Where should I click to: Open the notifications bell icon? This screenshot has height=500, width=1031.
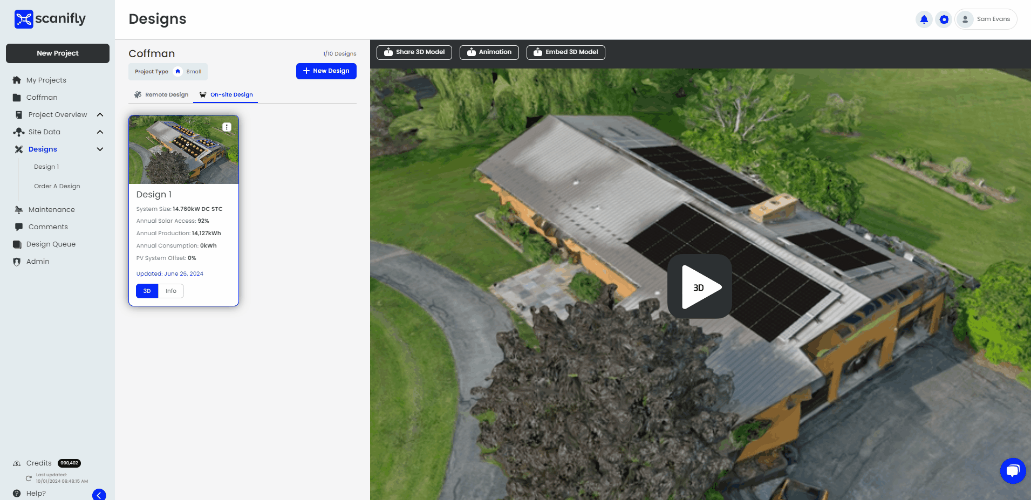[924, 19]
